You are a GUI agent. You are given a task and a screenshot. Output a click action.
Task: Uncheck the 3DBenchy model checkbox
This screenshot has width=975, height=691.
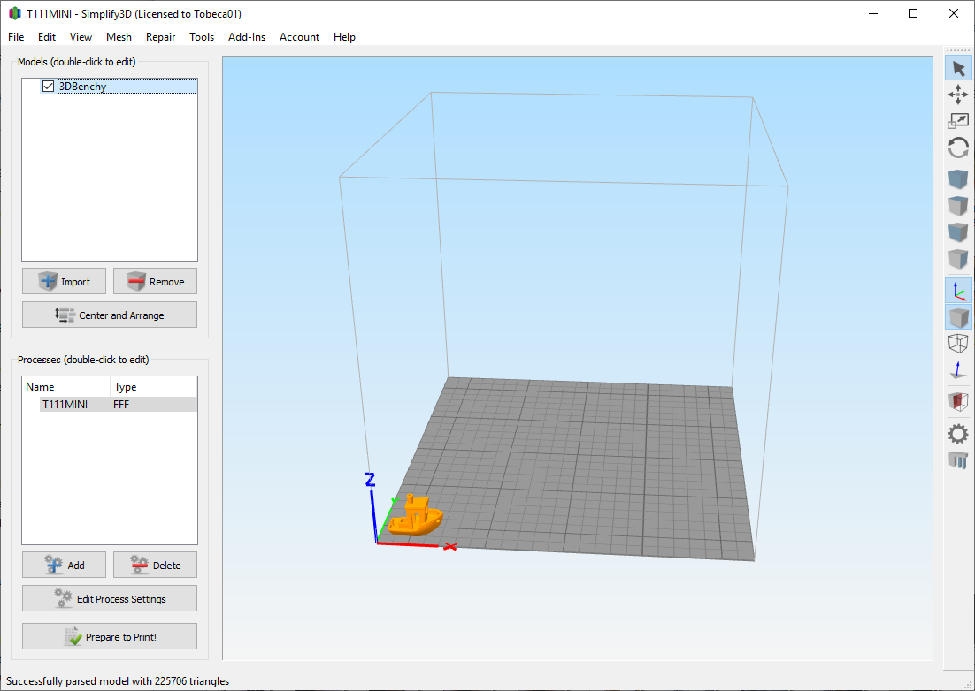pyautogui.click(x=49, y=87)
